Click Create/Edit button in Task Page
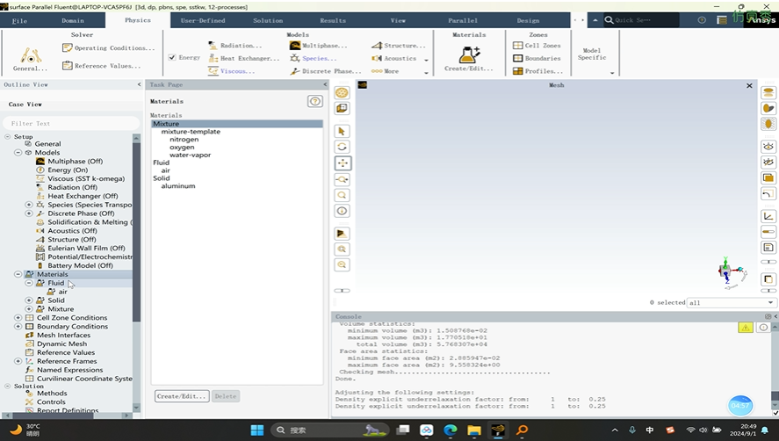Screen dimensions: 779x441 point(182,396)
